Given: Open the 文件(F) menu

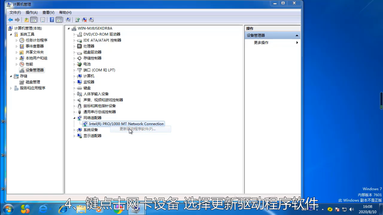Looking at the screenshot, I should pyautogui.click(x=15, y=13).
